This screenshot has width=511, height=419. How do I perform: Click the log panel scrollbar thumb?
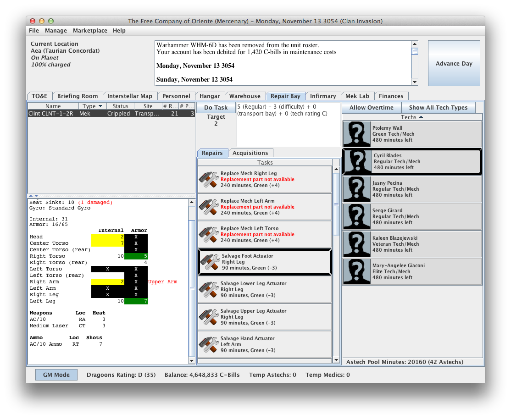click(415, 51)
